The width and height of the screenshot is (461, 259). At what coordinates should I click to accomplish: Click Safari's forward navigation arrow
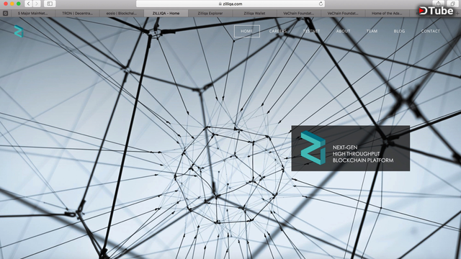click(x=37, y=4)
